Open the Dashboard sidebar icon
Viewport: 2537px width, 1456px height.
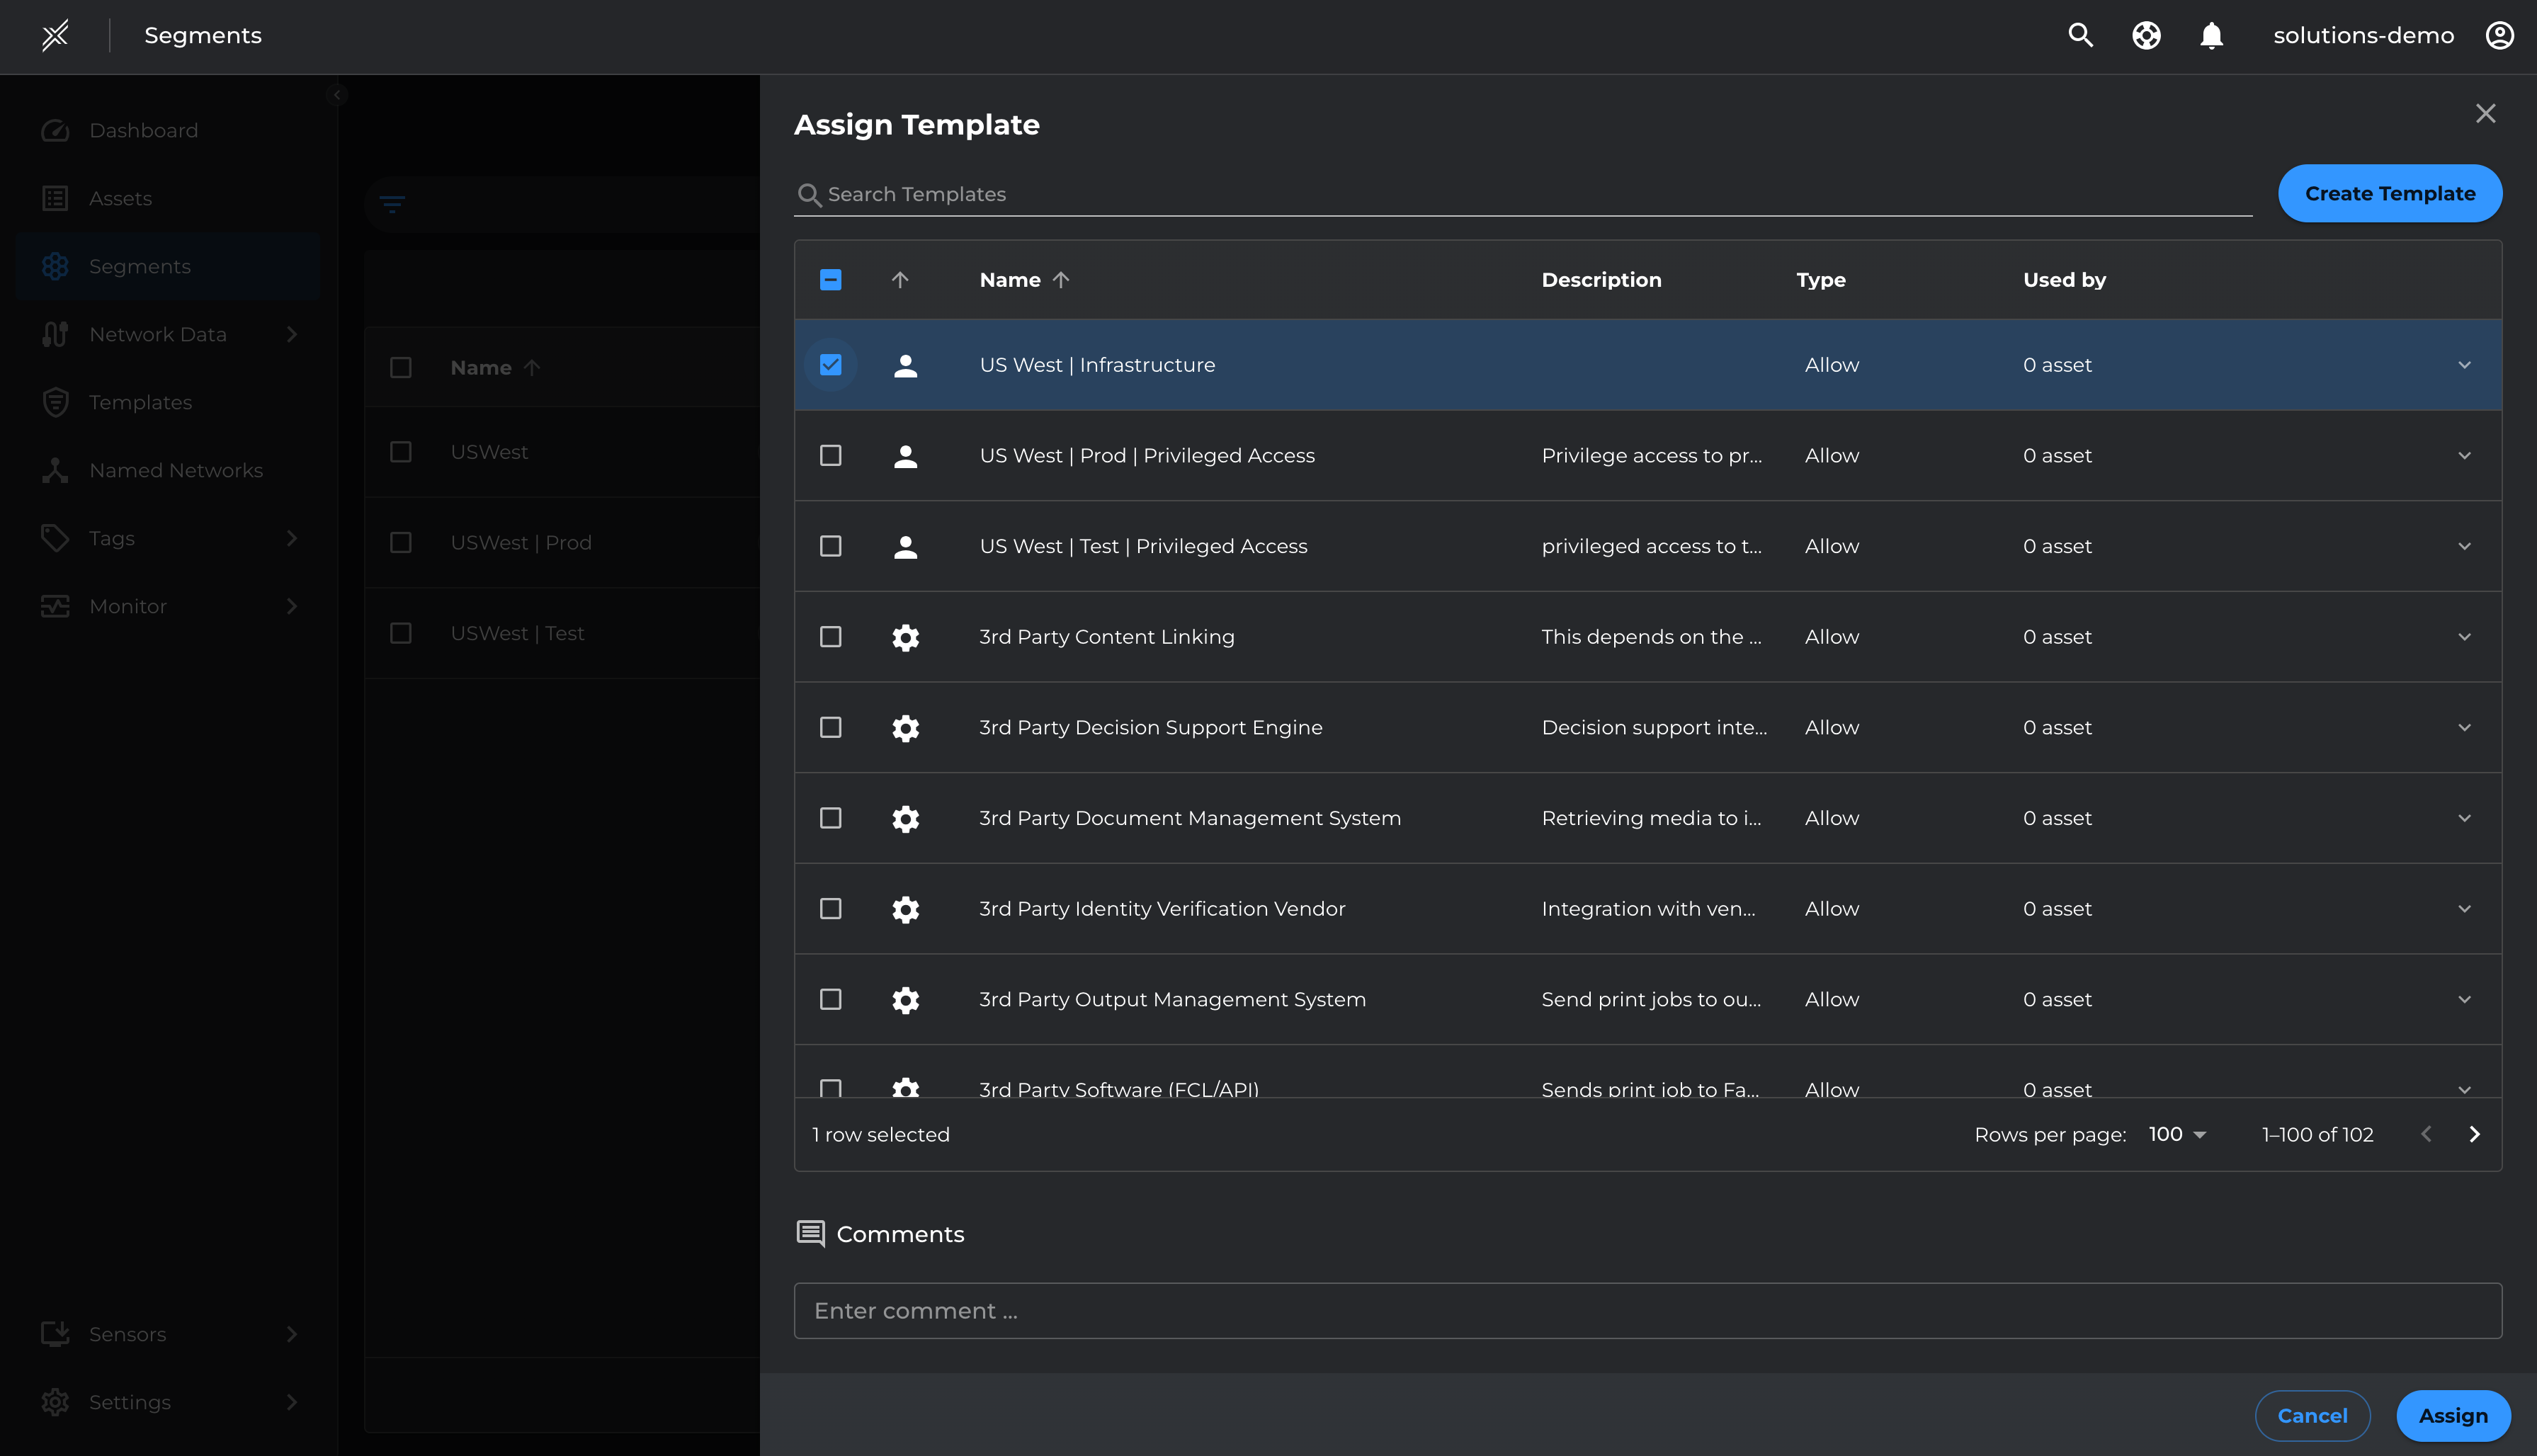click(x=56, y=130)
